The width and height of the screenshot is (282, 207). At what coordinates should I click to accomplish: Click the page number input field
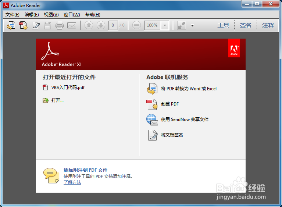click(x=113, y=25)
